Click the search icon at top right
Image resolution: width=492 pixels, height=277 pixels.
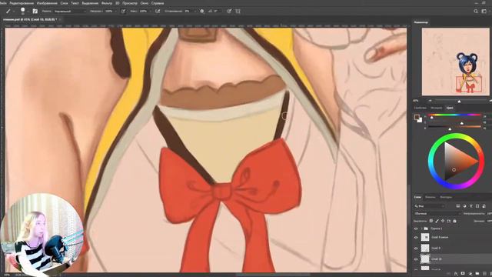coord(476,11)
